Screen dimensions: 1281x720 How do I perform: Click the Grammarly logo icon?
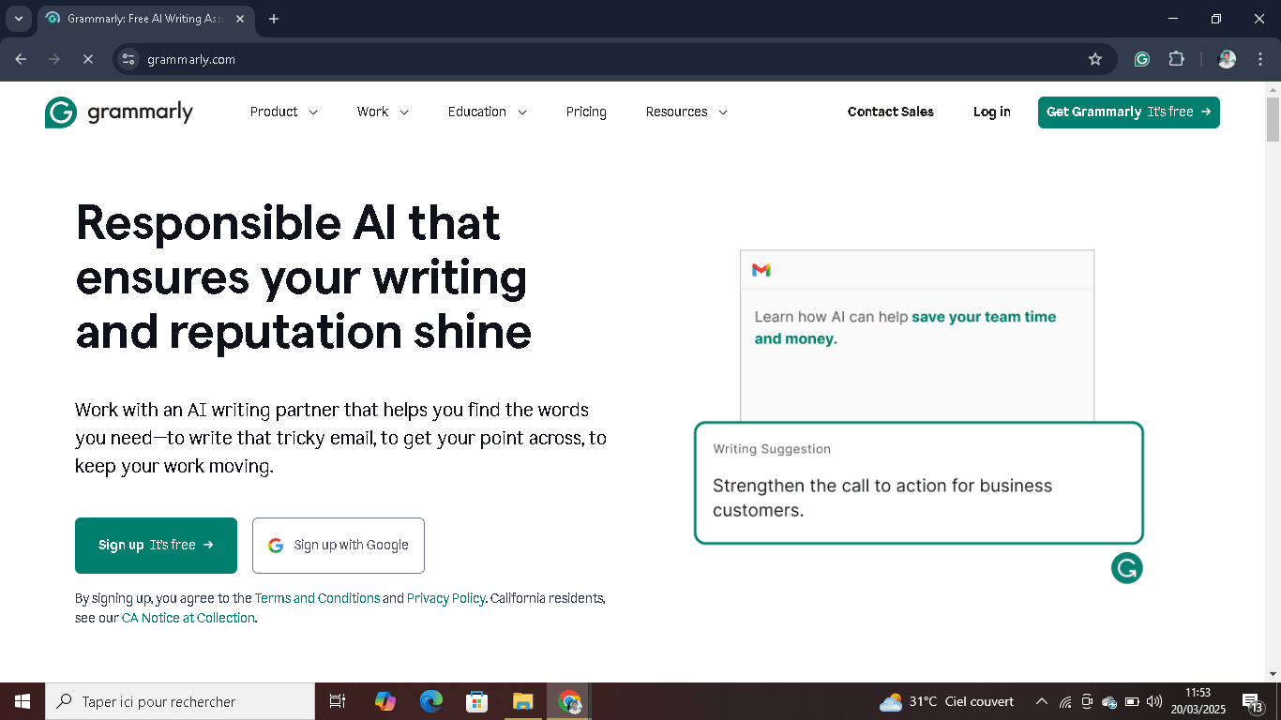point(58,112)
